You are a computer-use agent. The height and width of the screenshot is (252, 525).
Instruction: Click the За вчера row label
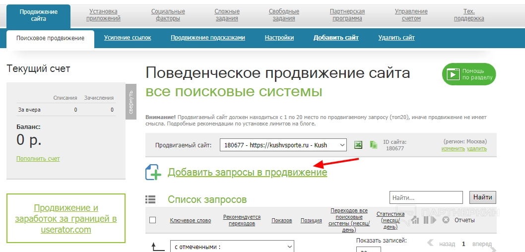(x=29, y=110)
